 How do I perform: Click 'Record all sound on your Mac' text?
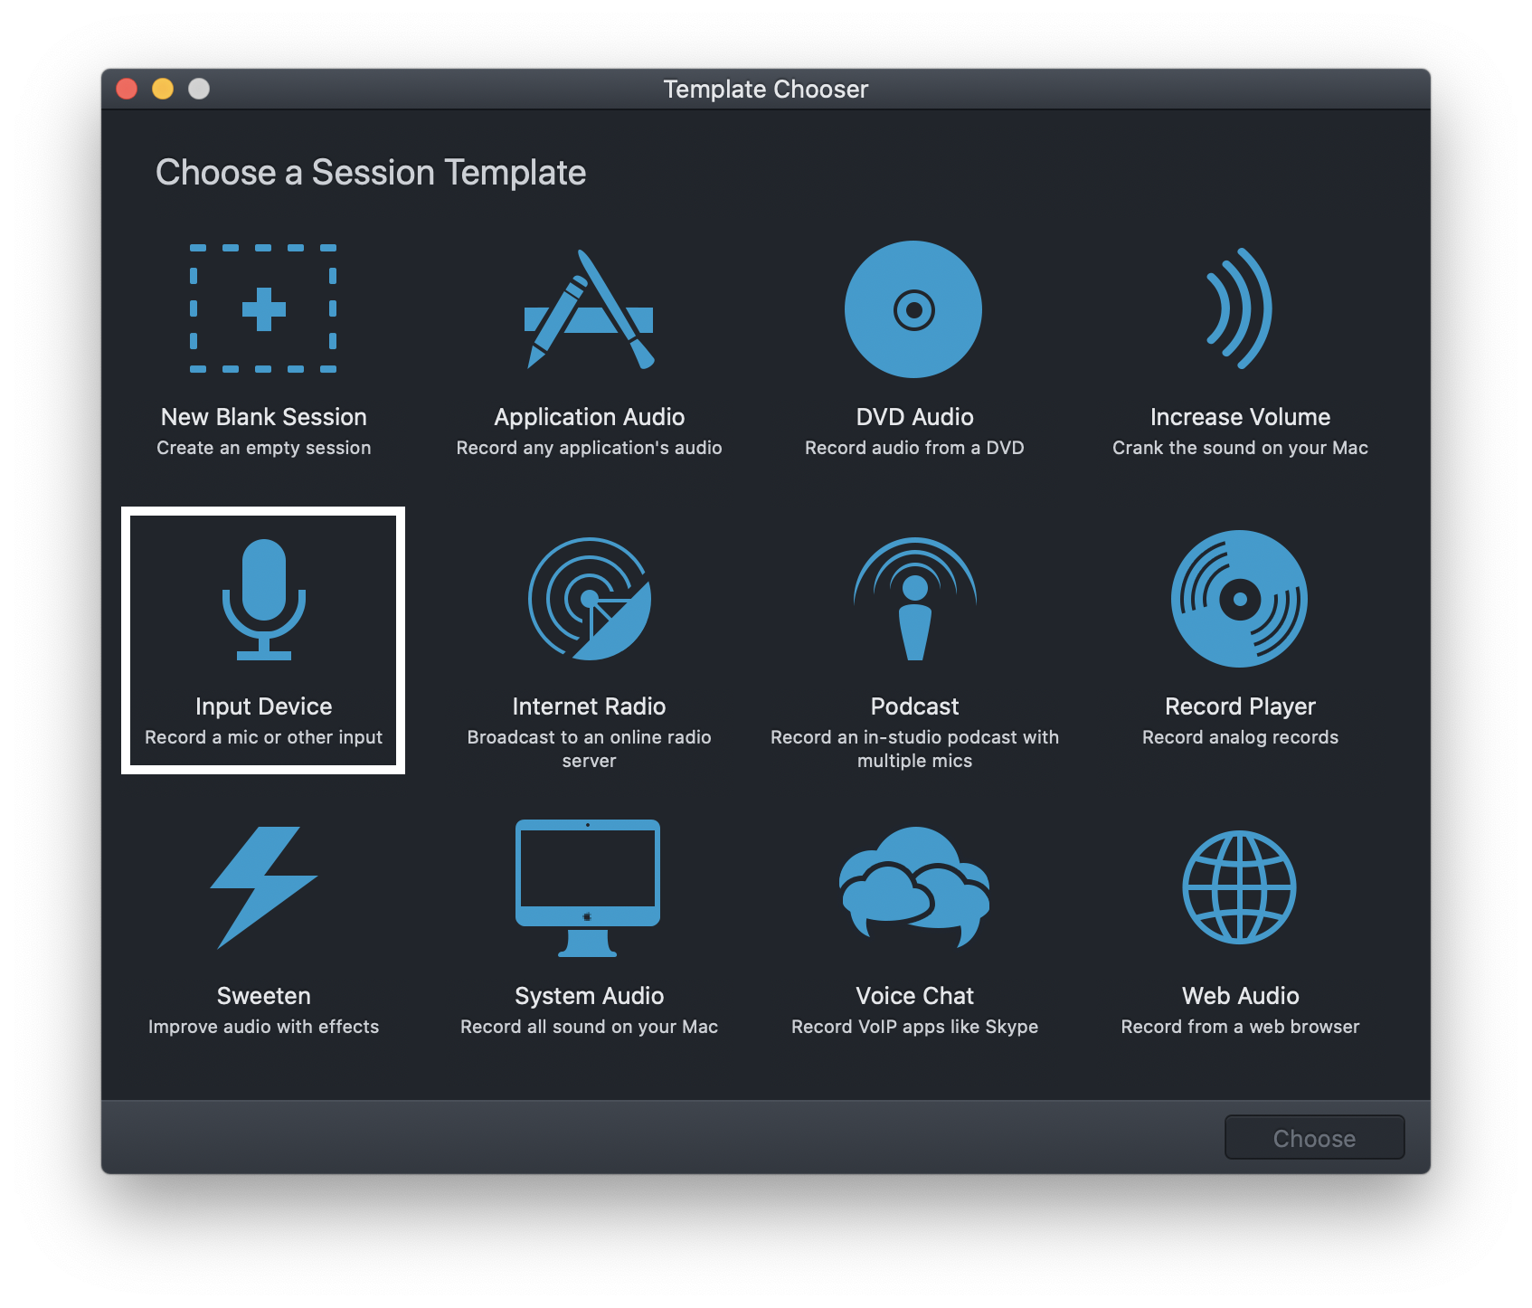click(x=590, y=1027)
